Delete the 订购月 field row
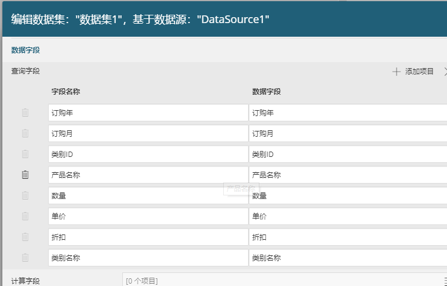Screen dimensions: 447x286 point(25,133)
